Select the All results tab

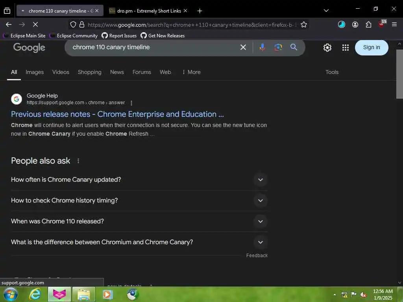tap(14, 72)
